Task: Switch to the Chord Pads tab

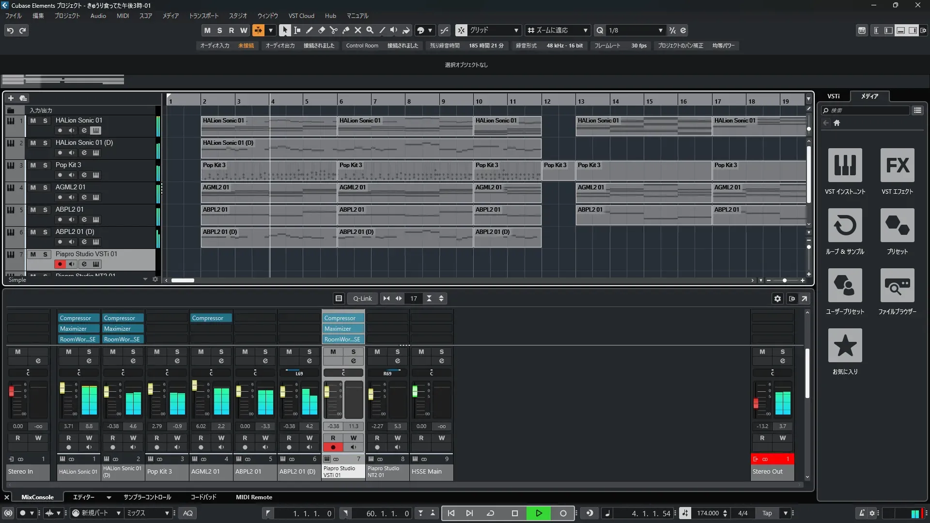Action: pyautogui.click(x=203, y=497)
